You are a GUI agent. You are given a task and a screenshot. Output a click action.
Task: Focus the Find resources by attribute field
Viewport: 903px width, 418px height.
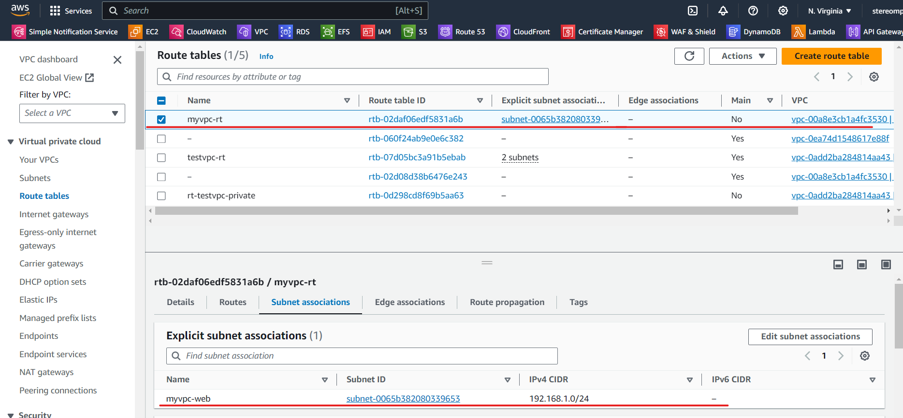point(353,77)
